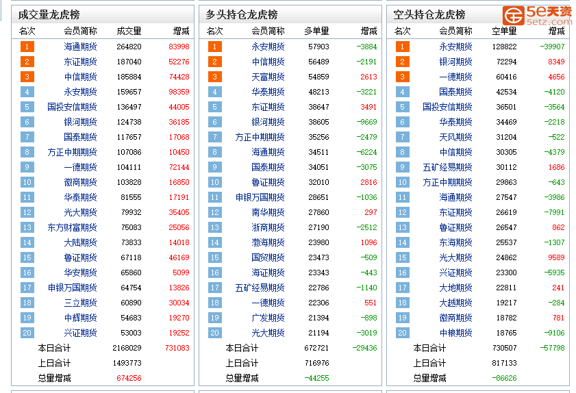
Task: Select 多头 上日合计 value 716976
Action: [316, 363]
